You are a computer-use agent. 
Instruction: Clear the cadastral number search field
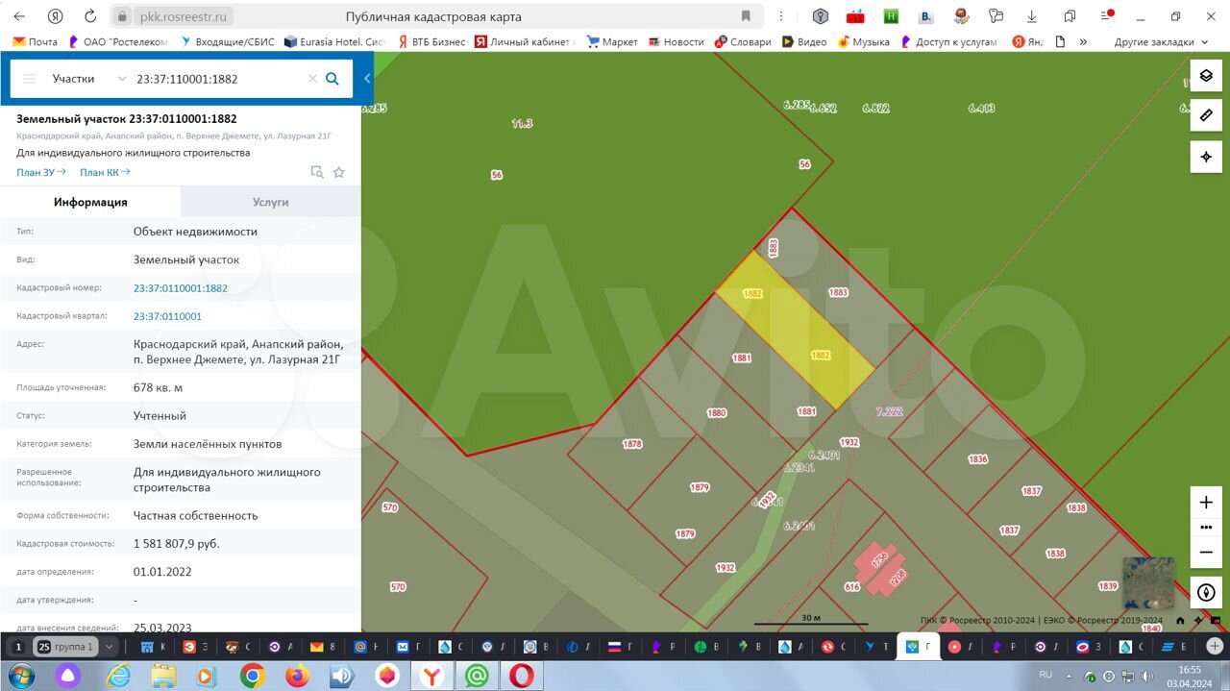[x=312, y=79]
